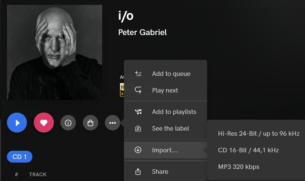This screenshot has width=305, height=181.
Task: Select Hi-Res 24-Bit up to 96 kHz
Action: [259, 133]
